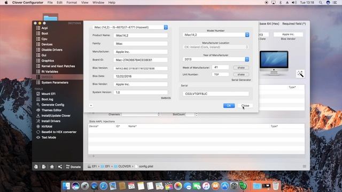Viewport: 342px width, 192px height.
Task: Open the Manufacturer Location dropdown
Action: click(216, 47)
